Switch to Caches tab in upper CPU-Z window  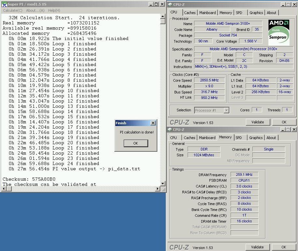coord(190,13)
